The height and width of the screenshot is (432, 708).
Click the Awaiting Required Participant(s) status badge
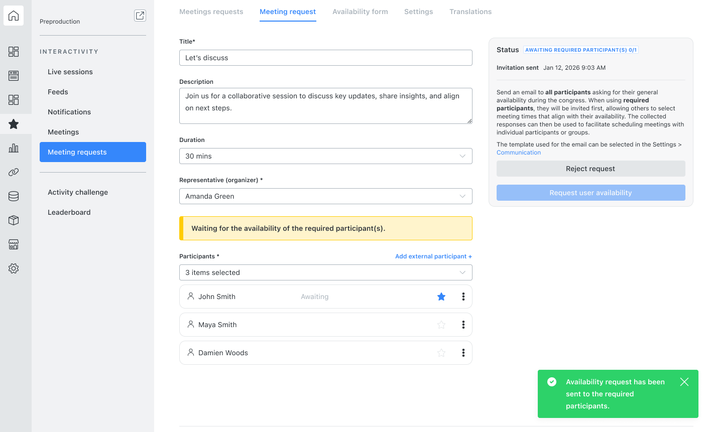pos(581,50)
